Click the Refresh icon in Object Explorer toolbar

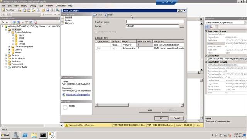(31, 22)
